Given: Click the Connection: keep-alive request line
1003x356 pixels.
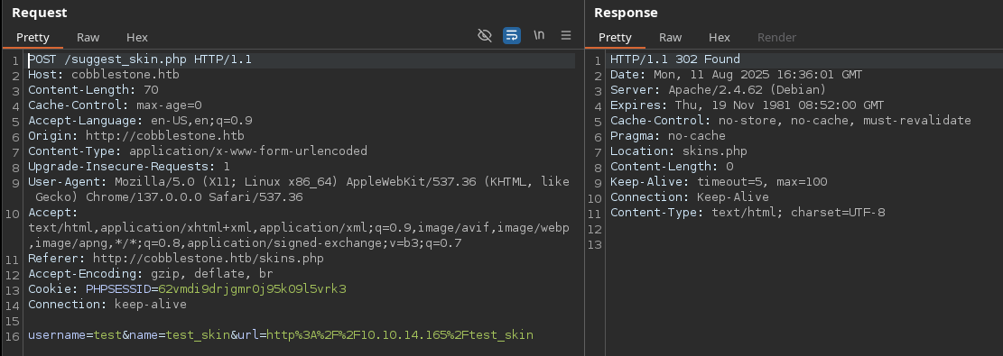Looking at the screenshot, I should (x=107, y=305).
